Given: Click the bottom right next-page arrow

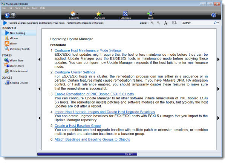Looking at the screenshot, I should [218, 118].
